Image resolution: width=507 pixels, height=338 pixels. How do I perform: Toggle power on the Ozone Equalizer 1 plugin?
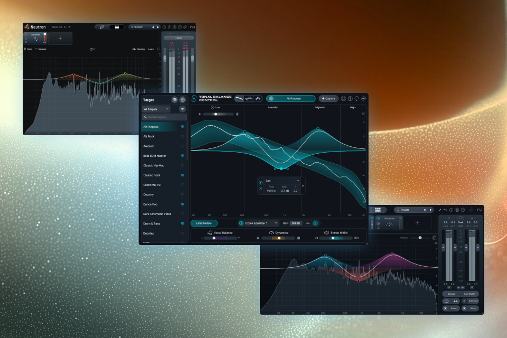pos(241,223)
